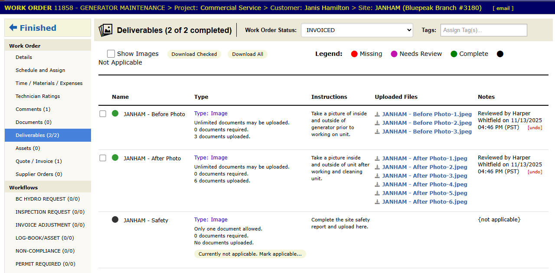Image resolution: width=555 pixels, height=273 pixels.
Task: Click the JANHAM - Safety deliverable name
Action: tap(146, 221)
